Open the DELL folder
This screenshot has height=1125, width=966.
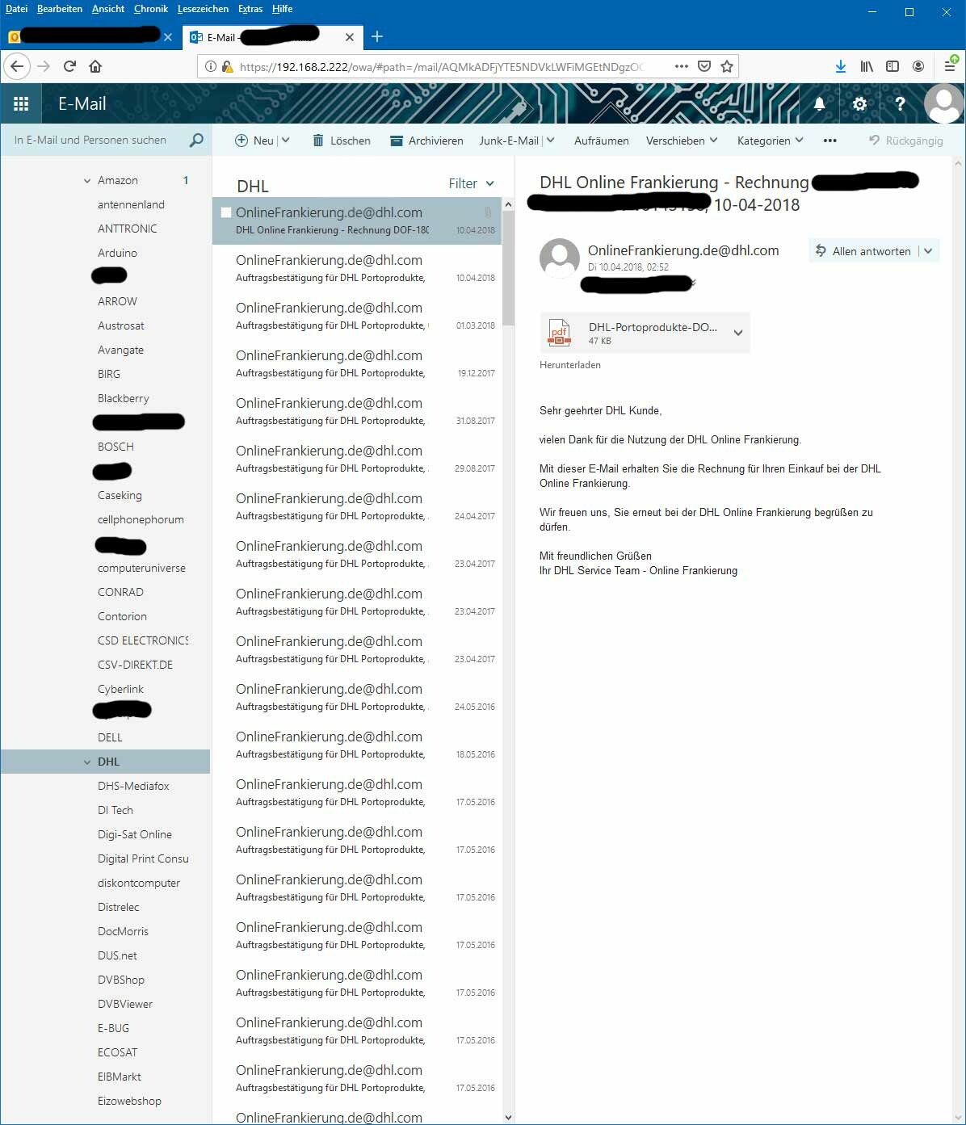pos(110,737)
